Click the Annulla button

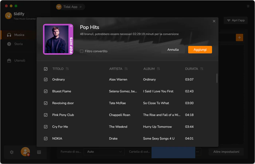pyautogui.click(x=173, y=50)
